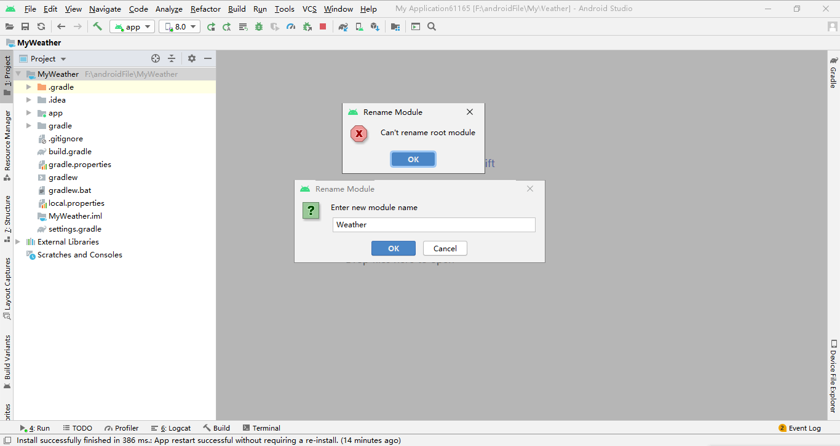
Task: Open Project panel settings gear
Action: (192, 58)
